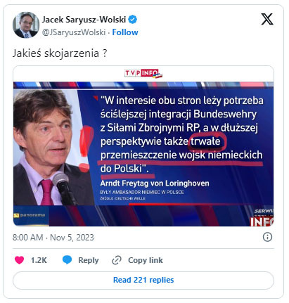Open the tweet timestamp Nov 5, 2023
Image resolution: width=289 pixels, height=303 pixels.
tap(53, 238)
